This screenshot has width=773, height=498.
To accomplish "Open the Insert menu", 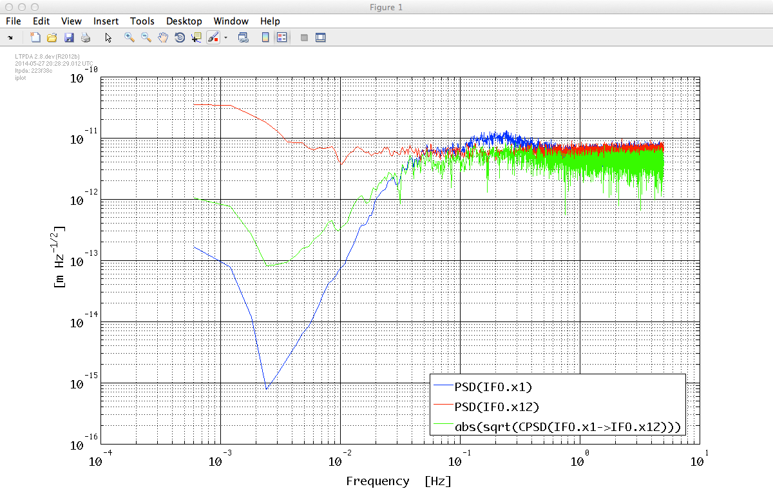I will pos(106,21).
